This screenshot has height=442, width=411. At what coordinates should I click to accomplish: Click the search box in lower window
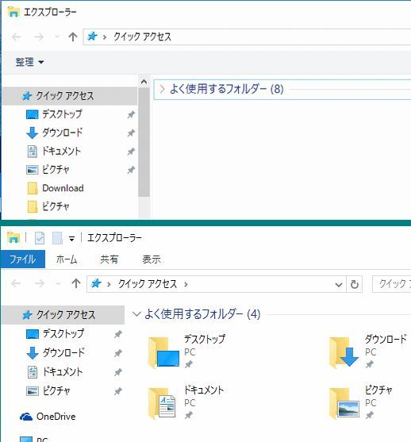click(x=391, y=284)
